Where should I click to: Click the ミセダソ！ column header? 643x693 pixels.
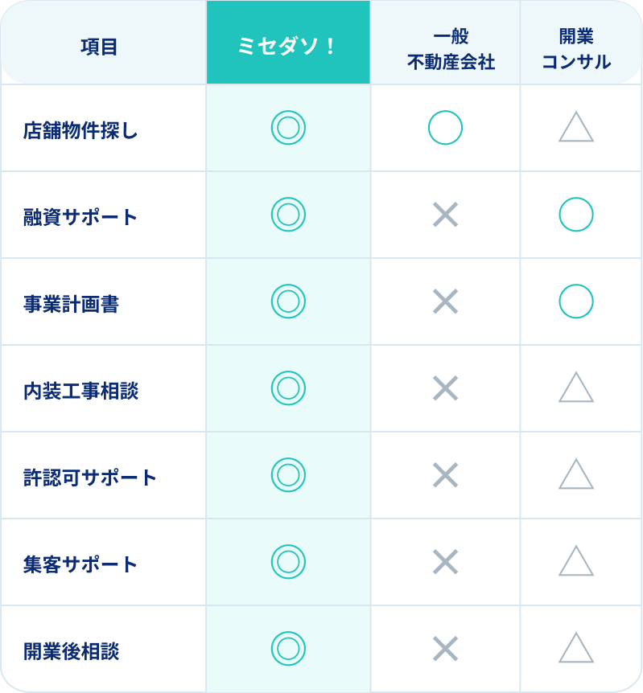(x=288, y=43)
